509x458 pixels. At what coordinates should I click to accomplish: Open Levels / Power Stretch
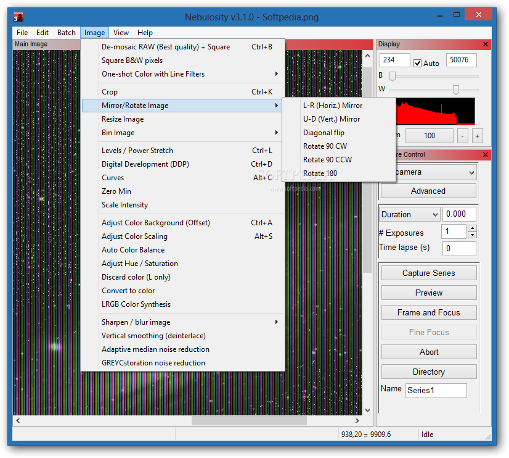182,151
